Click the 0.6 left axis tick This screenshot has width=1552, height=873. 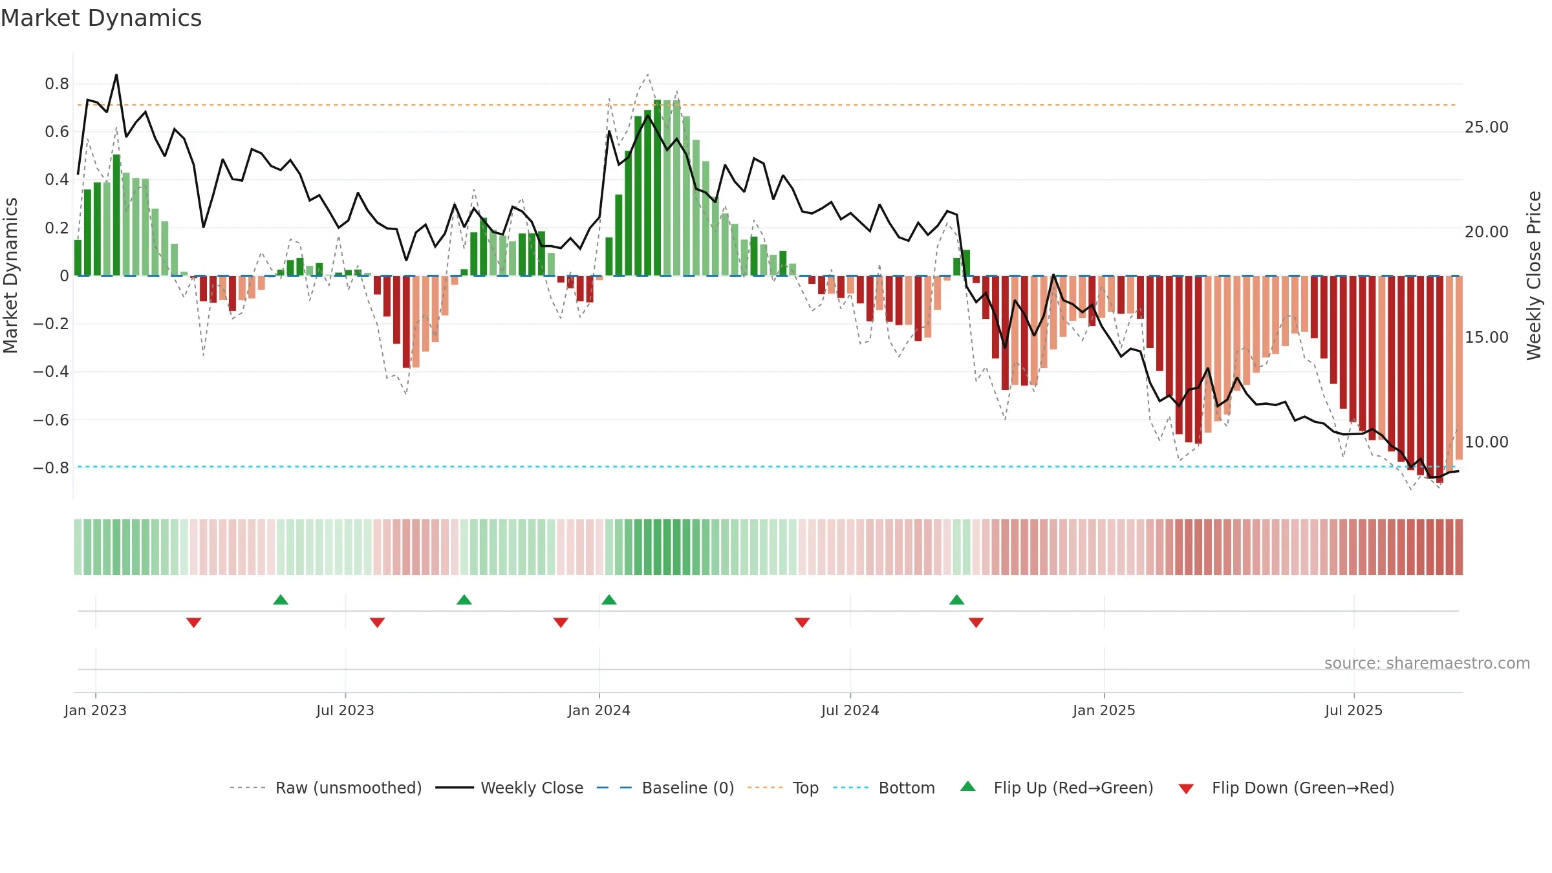tap(57, 132)
